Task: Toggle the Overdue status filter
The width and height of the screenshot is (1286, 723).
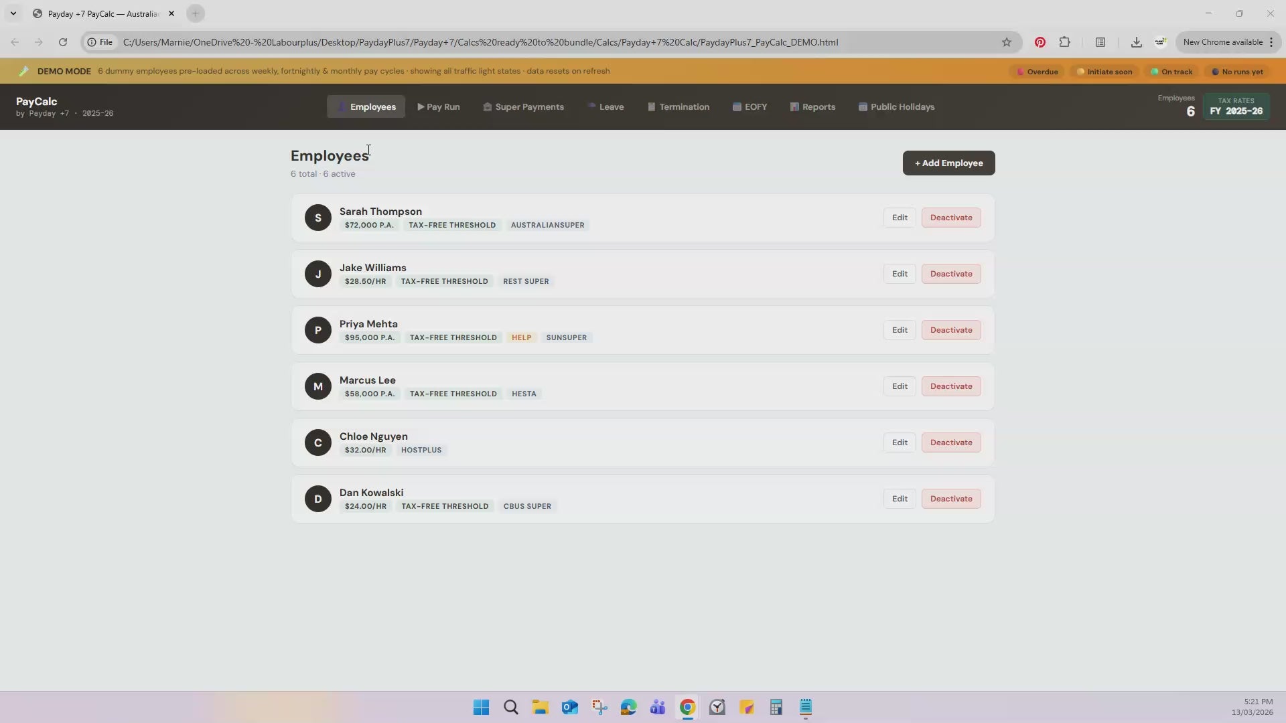Action: point(1037,71)
